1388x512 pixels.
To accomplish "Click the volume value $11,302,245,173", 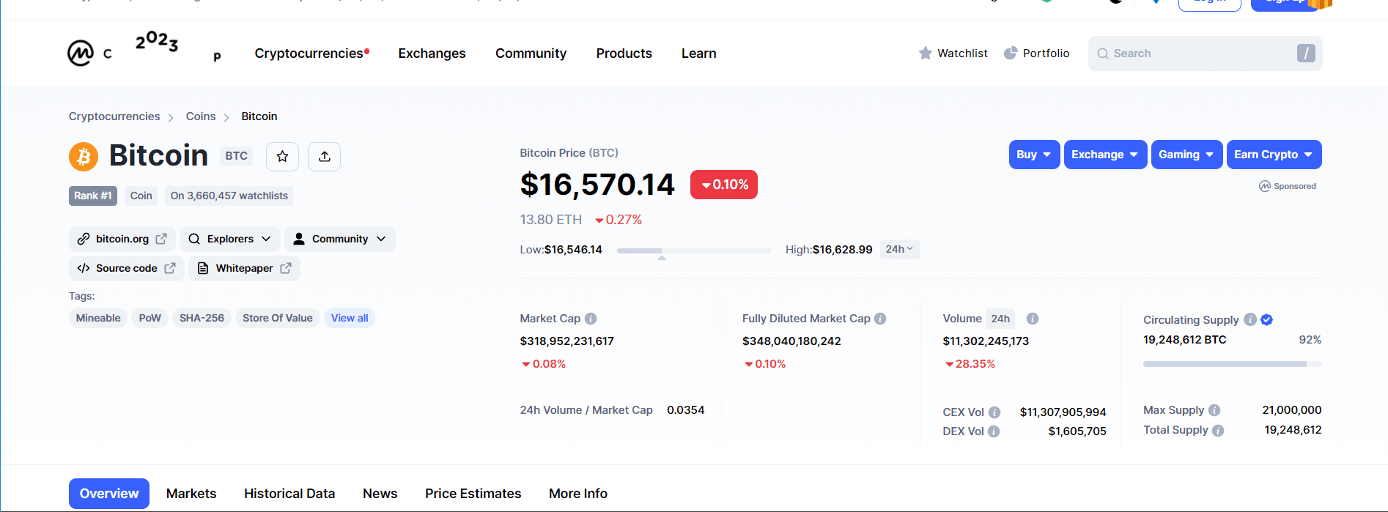I will [986, 341].
